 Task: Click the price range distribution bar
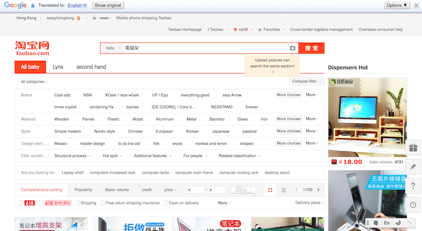coord(244,190)
